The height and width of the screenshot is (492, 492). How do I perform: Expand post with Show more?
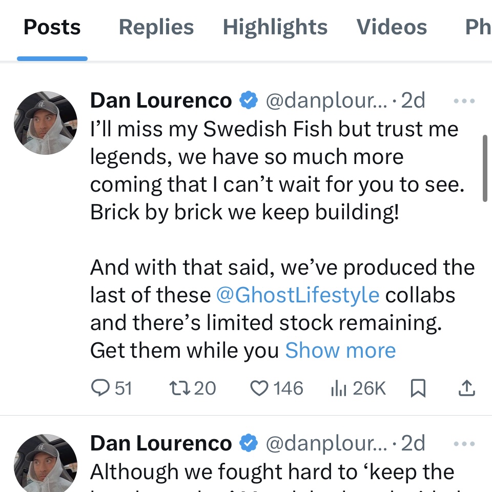click(340, 351)
